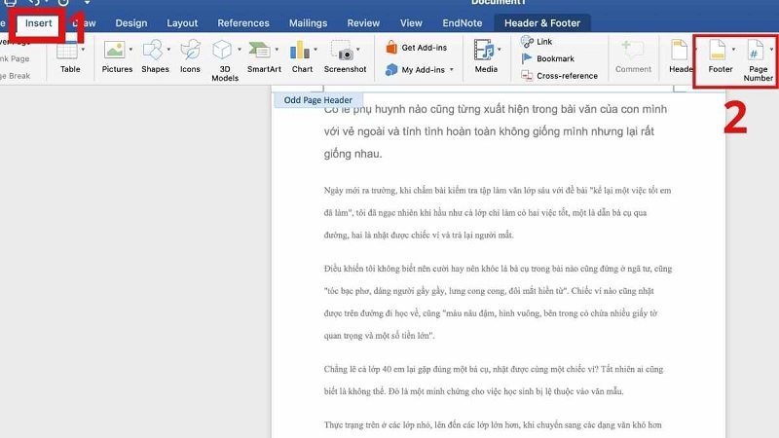The width and height of the screenshot is (779, 438).
Task: Open the Pictures insert tool
Action: (117, 55)
